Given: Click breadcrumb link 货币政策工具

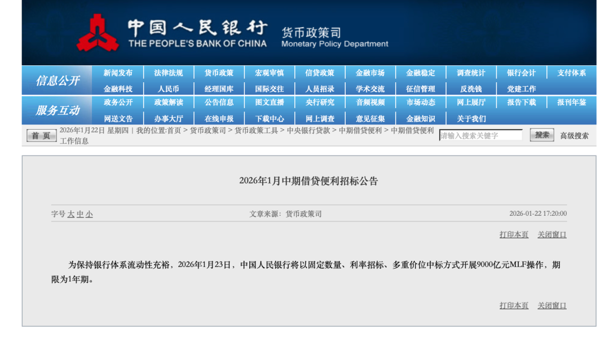Looking at the screenshot, I should (x=257, y=131).
